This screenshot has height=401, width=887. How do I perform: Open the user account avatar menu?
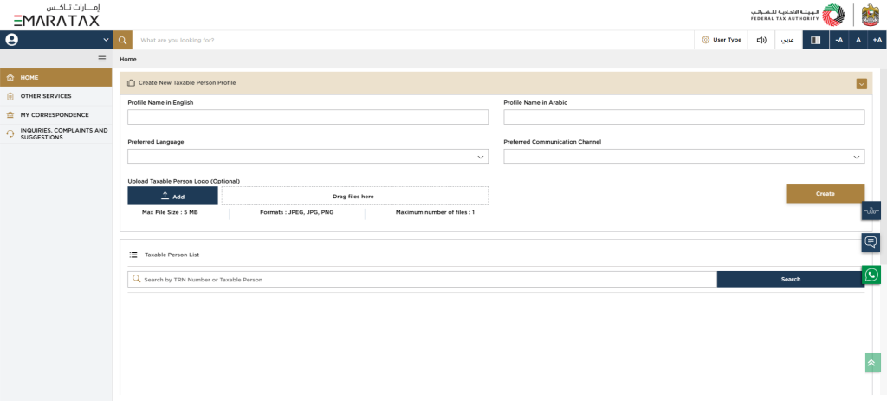[12, 40]
